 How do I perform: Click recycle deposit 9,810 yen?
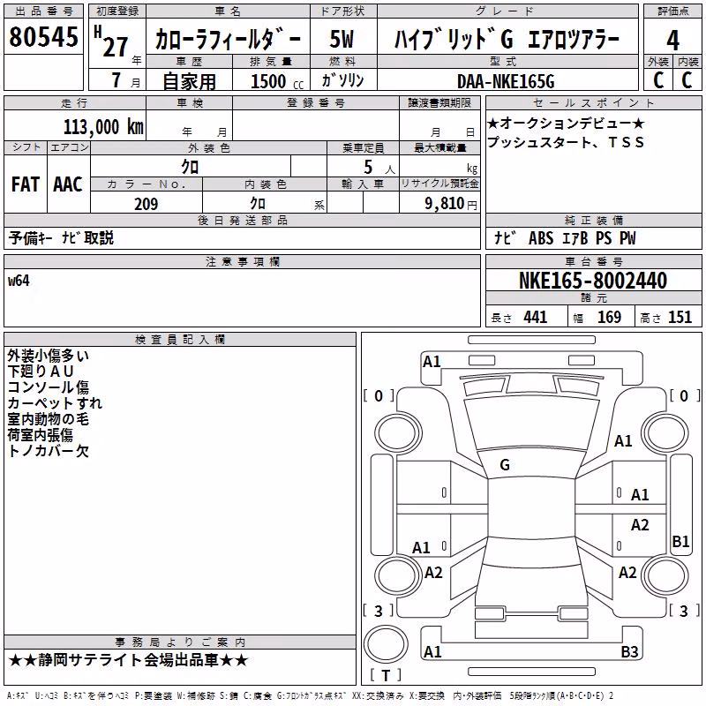click(x=450, y=204)
